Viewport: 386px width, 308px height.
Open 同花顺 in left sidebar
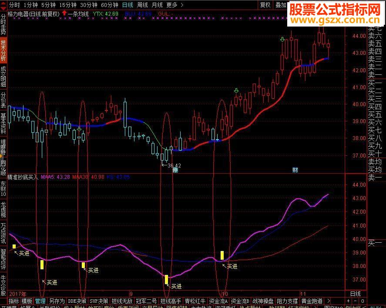tap(3, 168)
